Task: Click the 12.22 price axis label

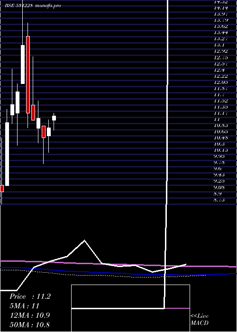Action: 221,76
